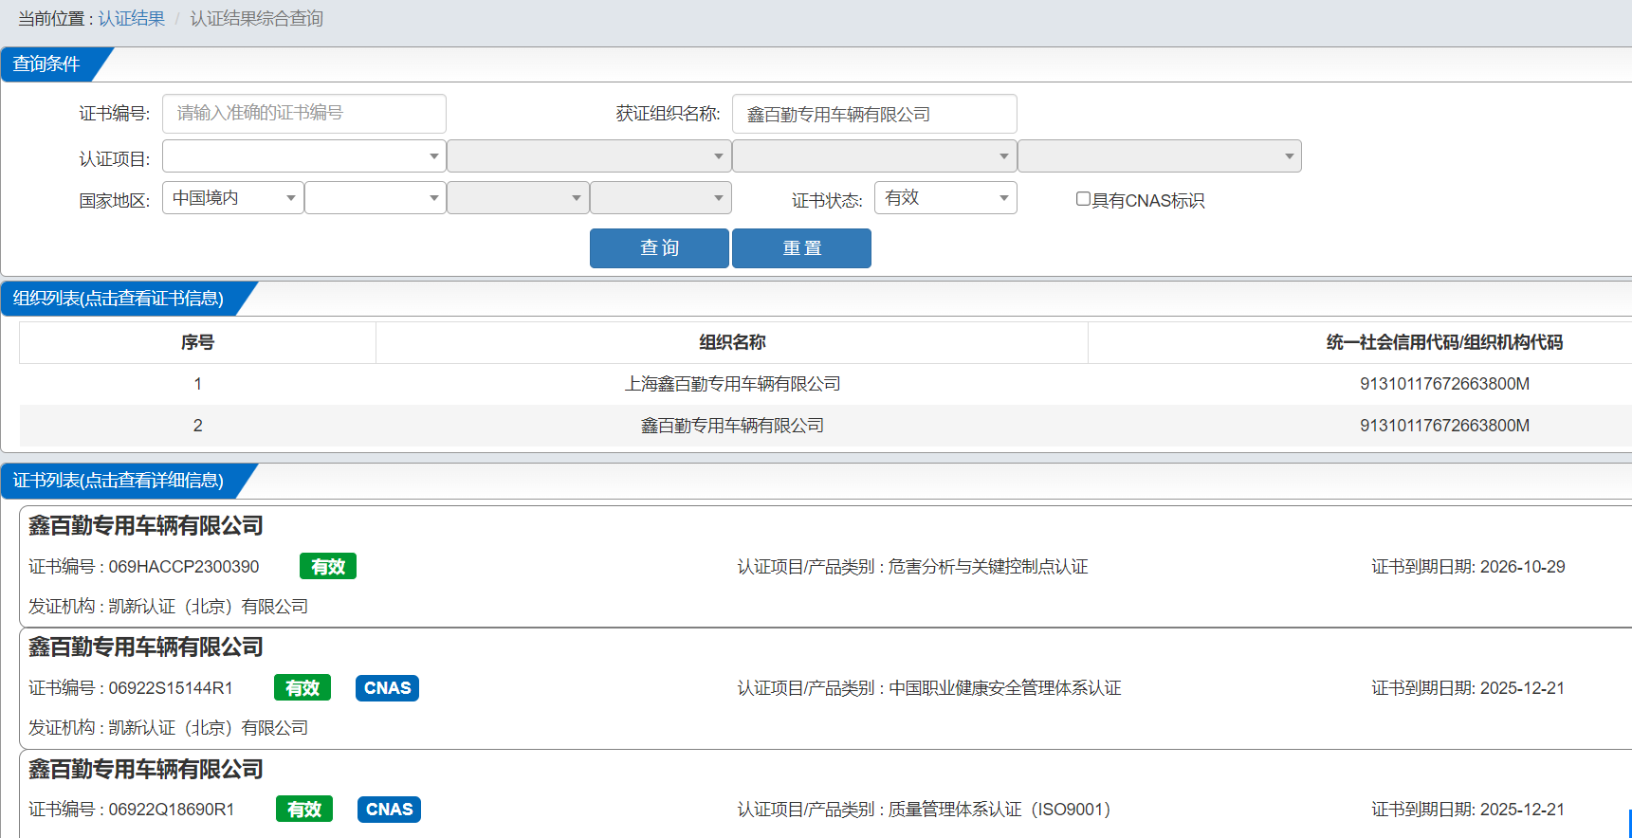Viewport: 1632px width, 838px height.
Task: Edit the 获证组织名称 text field
Action: point(874,114)
